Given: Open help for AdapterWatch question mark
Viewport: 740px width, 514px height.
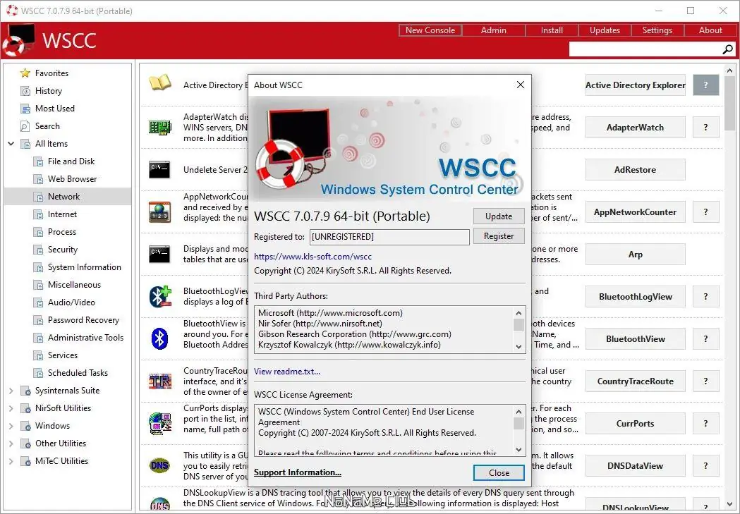Looking at the screenshot, I should [x=706, y=128].
